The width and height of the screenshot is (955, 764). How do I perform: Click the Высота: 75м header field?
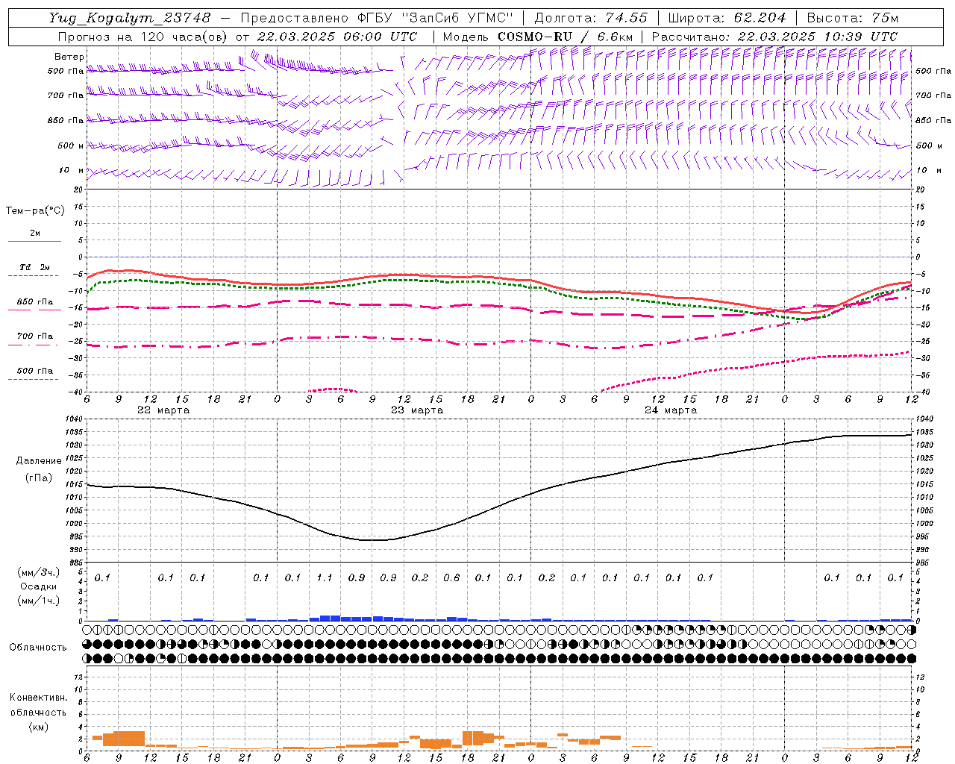[852, 18]
